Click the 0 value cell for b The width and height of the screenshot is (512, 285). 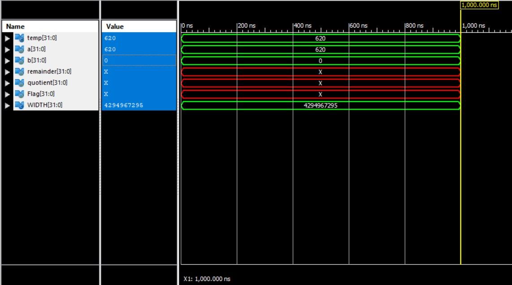[139, 60]
